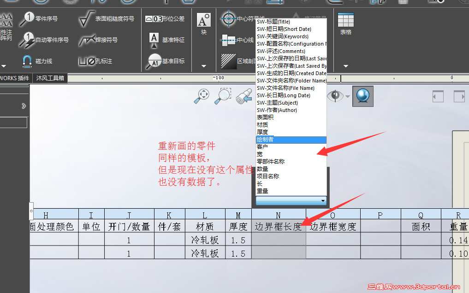Viewport: 469px width, 293px height.
Task: Click the zoom to area magnifier icon
Action: pyautogui.click(x=223, y=96)
